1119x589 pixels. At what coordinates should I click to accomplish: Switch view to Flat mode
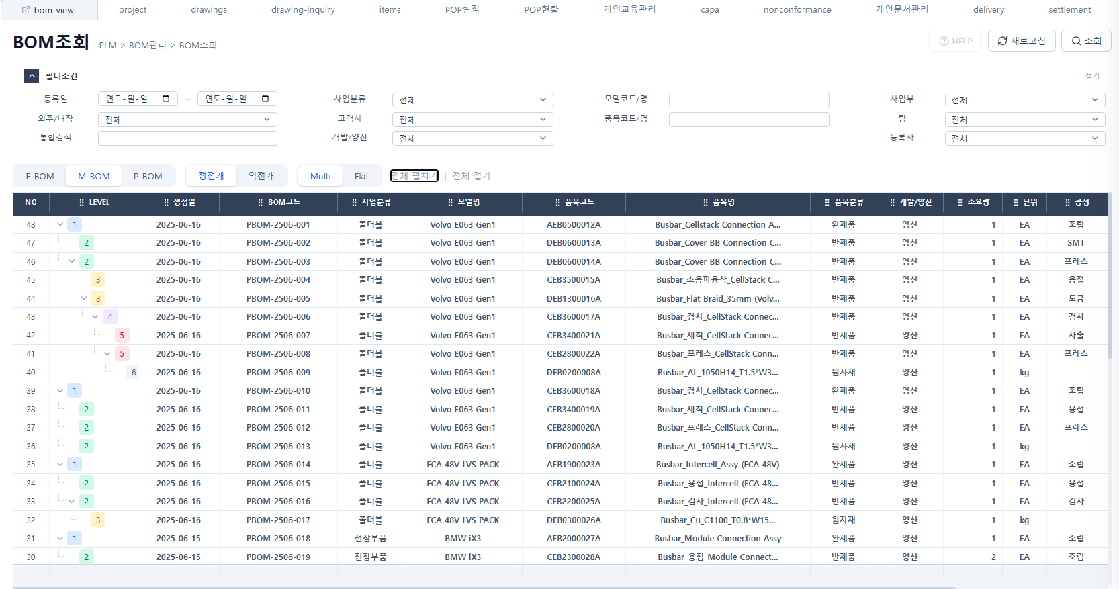tap(361, 176)
